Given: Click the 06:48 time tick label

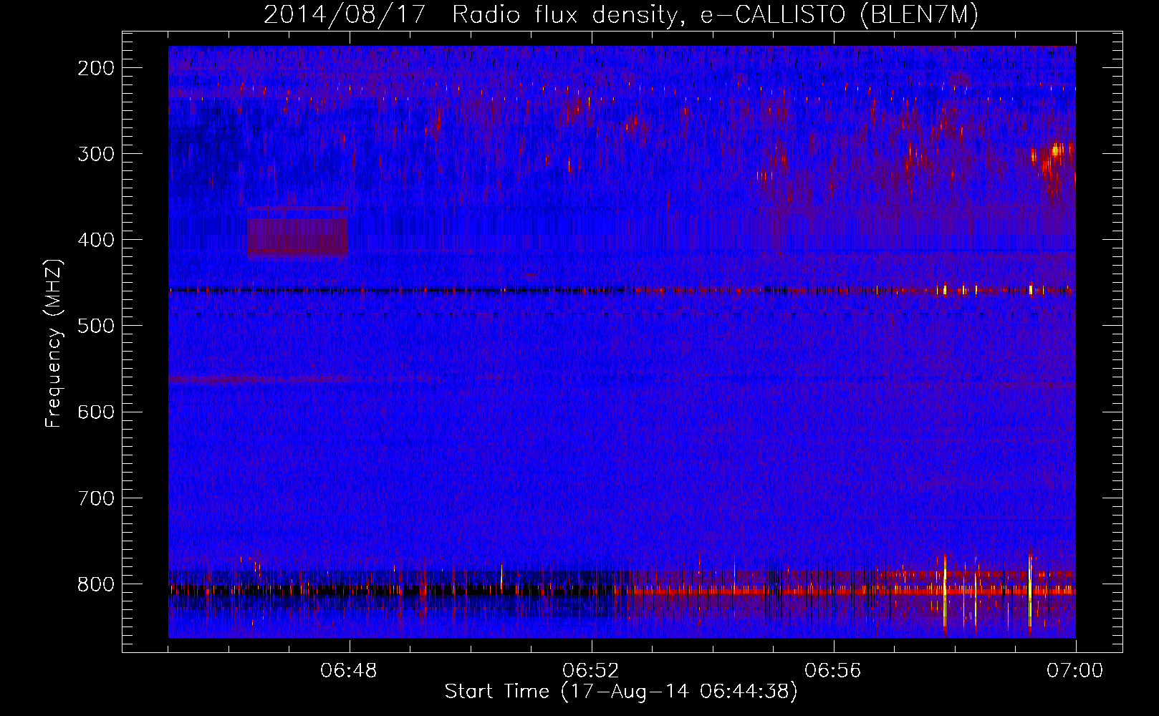Looking at the screenshot, I should click(x=349, y=671).
